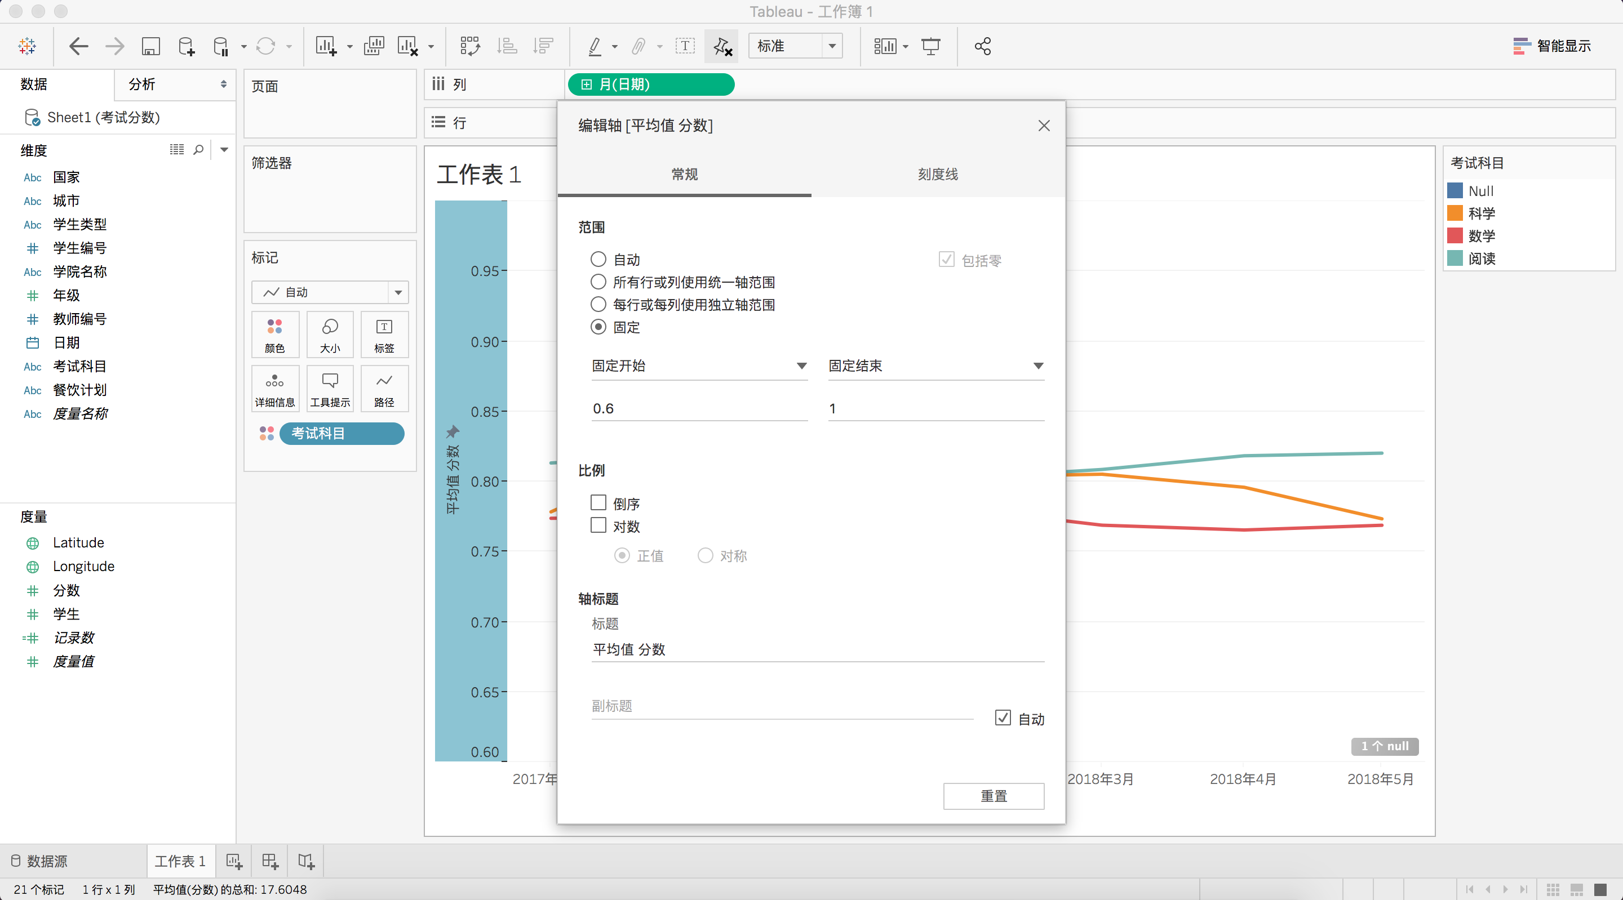
Task: Click the 科学 orange color swatch
Action: pos(1455,213)
